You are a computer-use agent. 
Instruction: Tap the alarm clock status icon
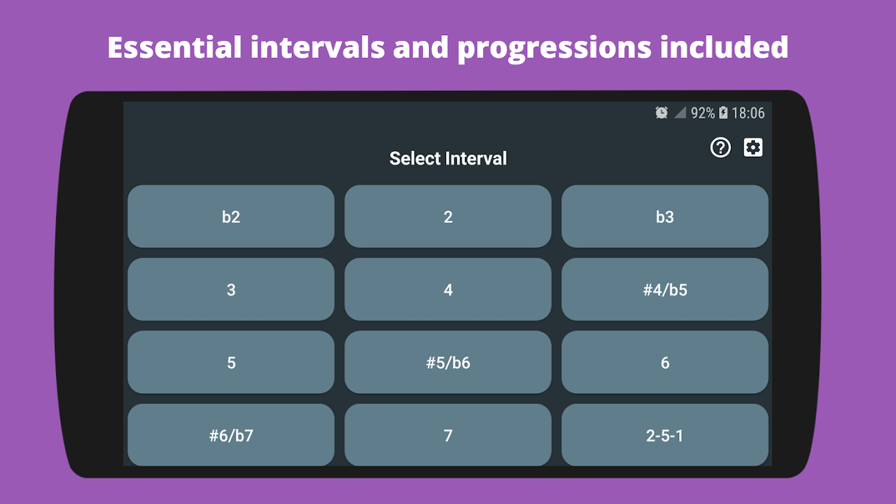click(661, 113)
